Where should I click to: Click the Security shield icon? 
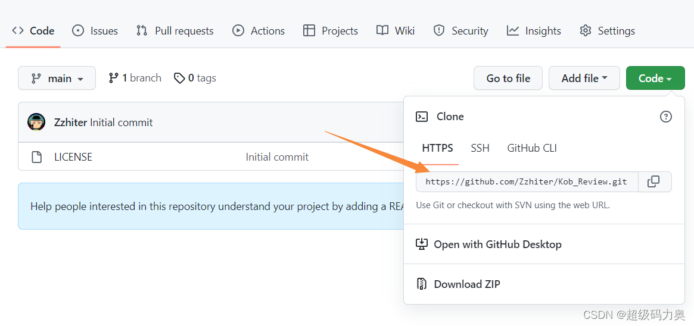pyautogui.click(x=439, y=30)
